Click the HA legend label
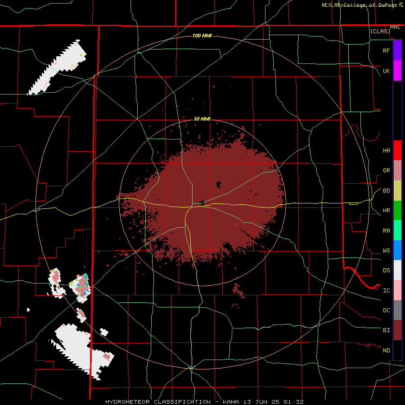The image size is (405, 405). click(x=386, y=150)
